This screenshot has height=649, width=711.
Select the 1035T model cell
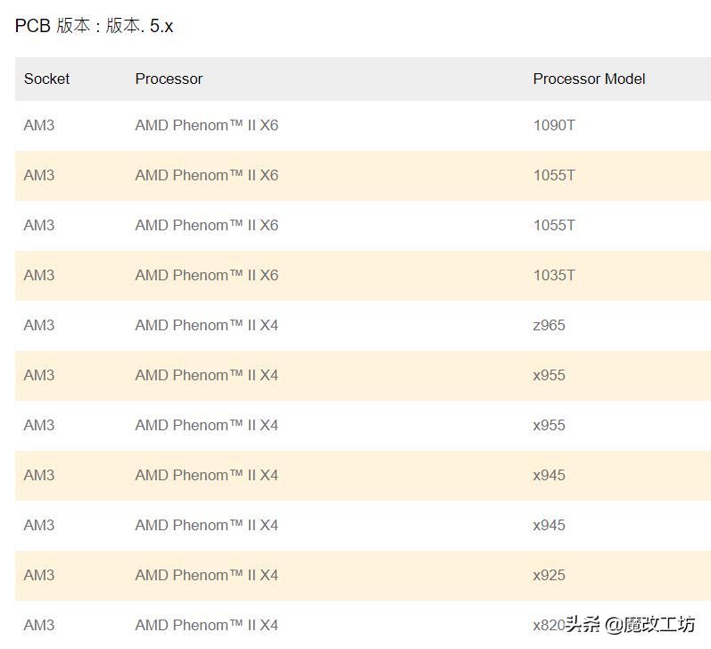(554, 275)
